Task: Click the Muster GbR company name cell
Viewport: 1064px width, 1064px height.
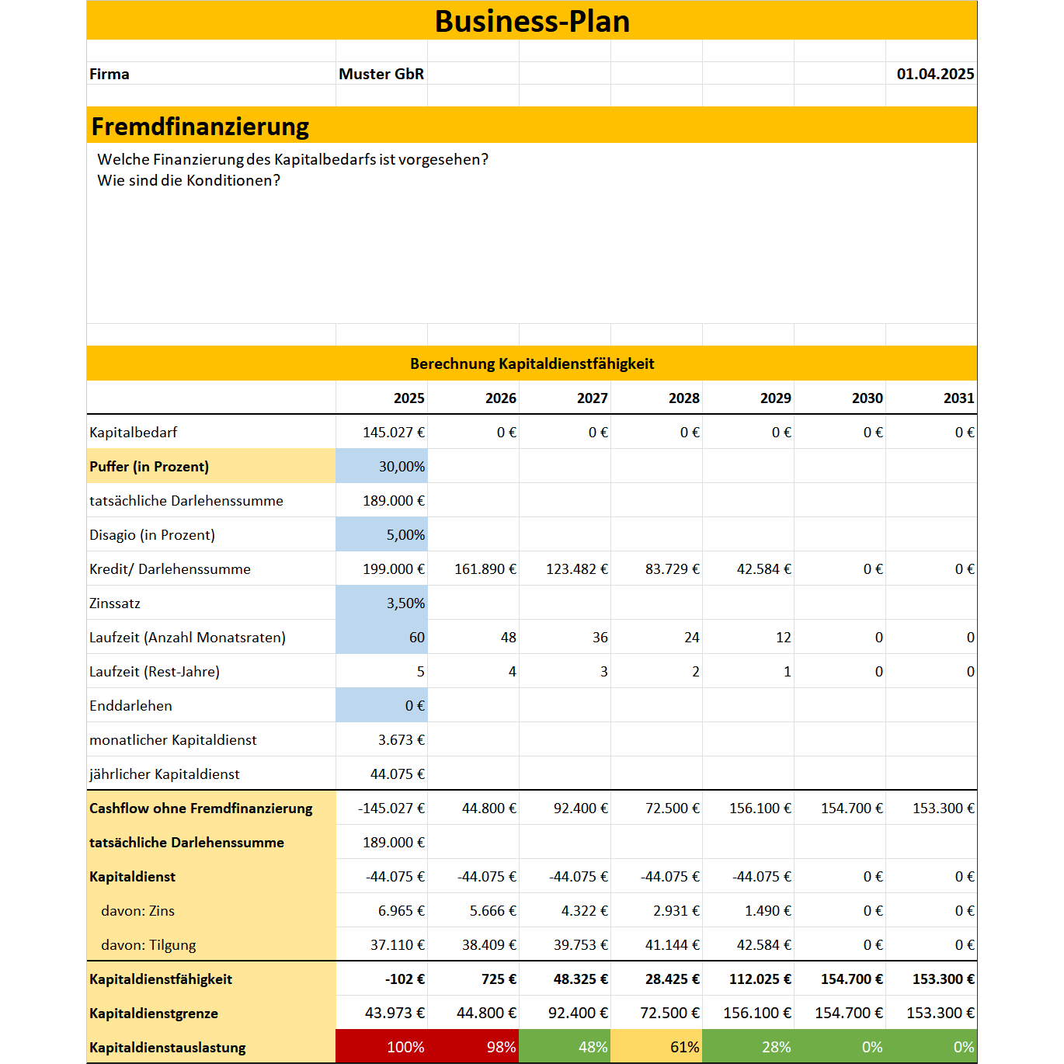Action: pyautogui.click(x=381, y=74)
